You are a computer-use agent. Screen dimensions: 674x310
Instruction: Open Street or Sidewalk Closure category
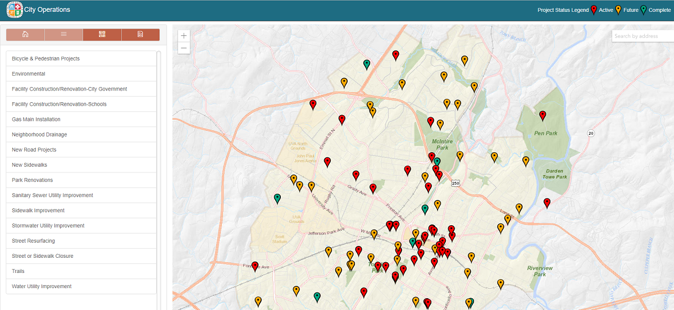[x=81, y=256]
